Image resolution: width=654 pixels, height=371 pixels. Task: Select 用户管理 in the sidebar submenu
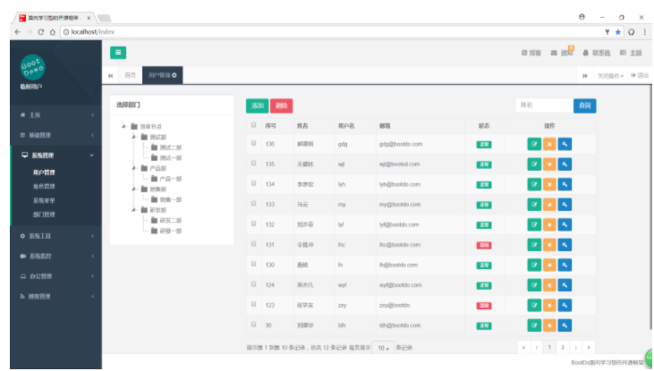pos(44,173)
